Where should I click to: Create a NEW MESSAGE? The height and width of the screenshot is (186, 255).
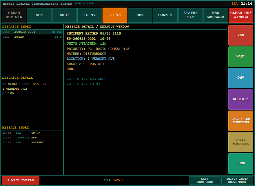pyautogui.click(x=216, y=15)
